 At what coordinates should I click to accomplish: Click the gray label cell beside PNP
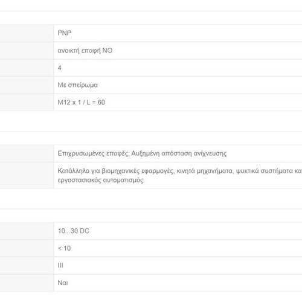(27, 33)
